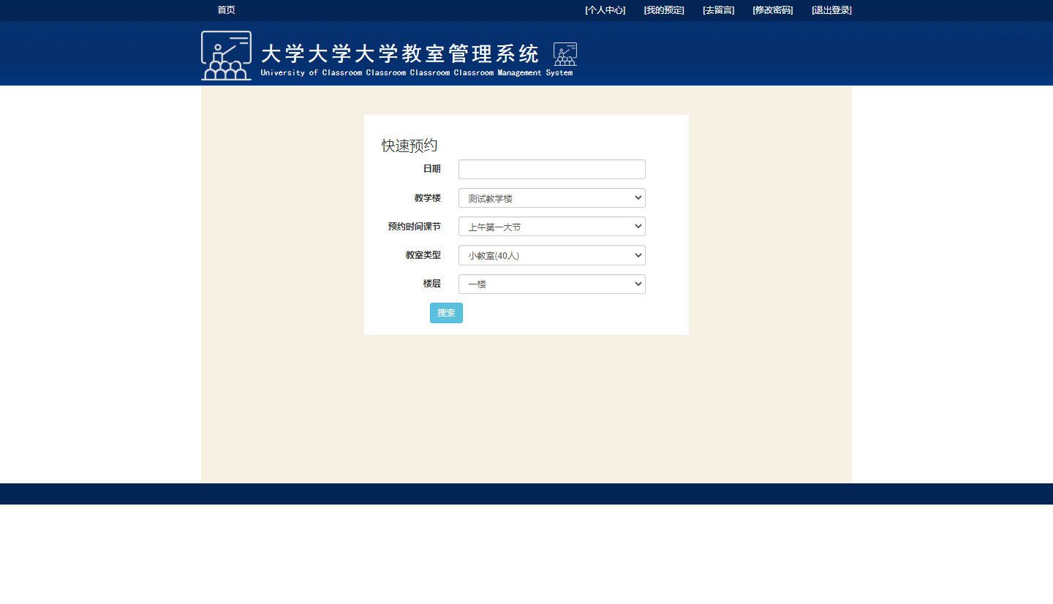Open 修改密码 page

[773, 10]
